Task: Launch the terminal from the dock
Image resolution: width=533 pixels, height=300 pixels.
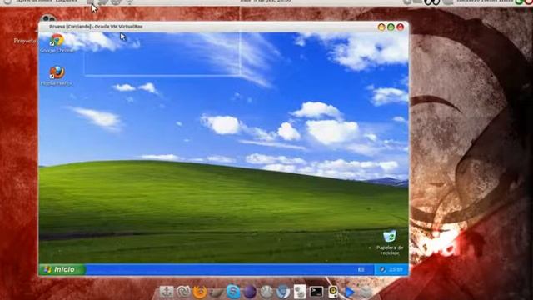Action: click(x=316, y=292)
